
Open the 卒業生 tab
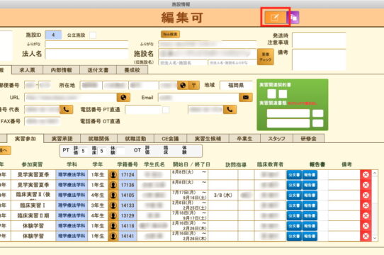pos(244,139)
